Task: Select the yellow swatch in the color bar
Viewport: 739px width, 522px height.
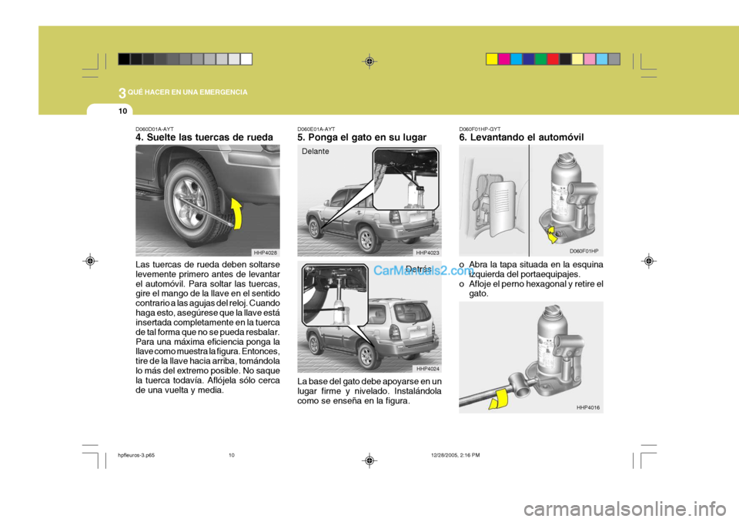Action: (492, 59)
